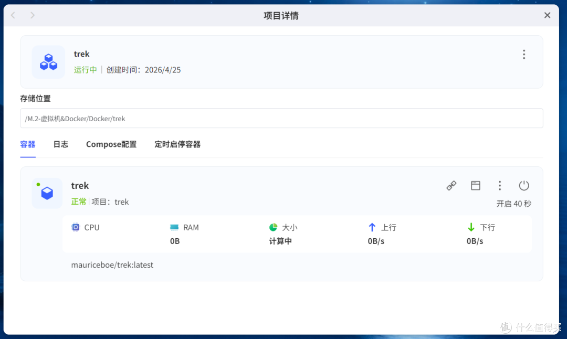Open the Compose配置 tab
The height and width of the screenshot is (339, 567).
click(x=111, y=144)
